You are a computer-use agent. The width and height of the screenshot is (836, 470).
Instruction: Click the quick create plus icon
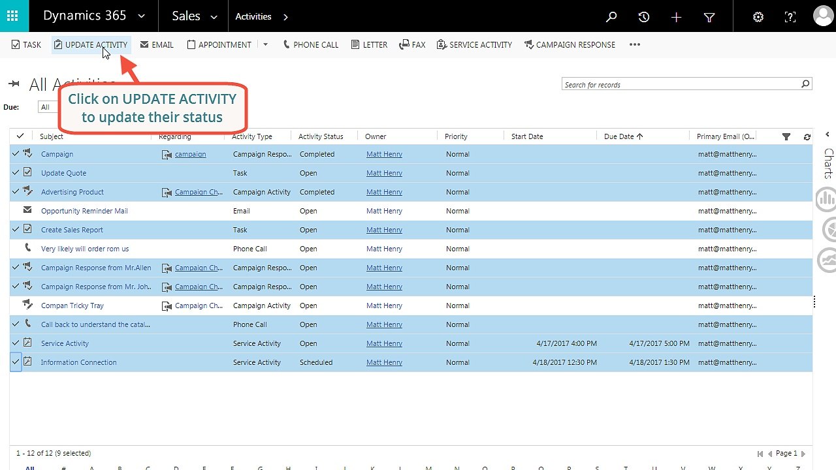click(677, 17)
